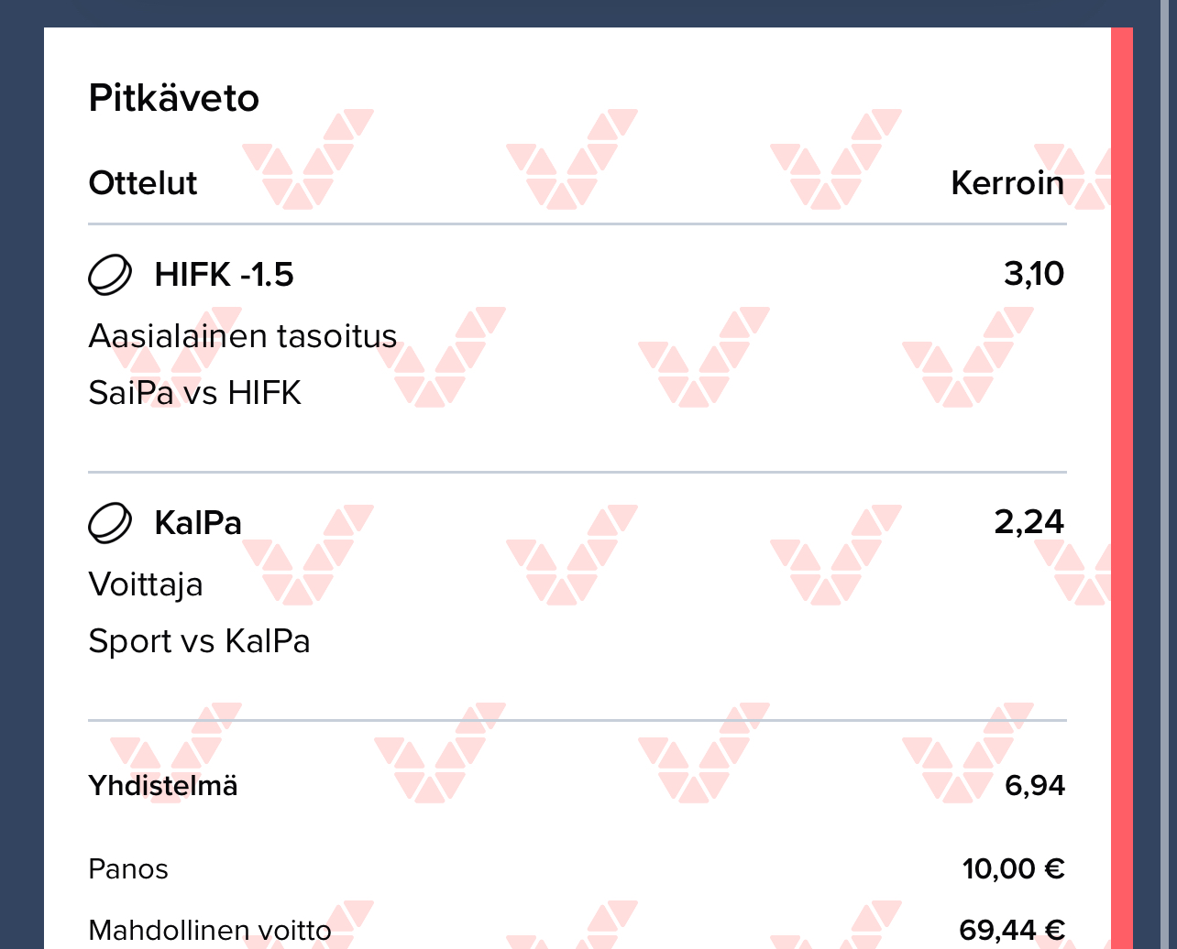Open the Sport vs KalPa match
Screen dimensions: 1177x949
199,641
